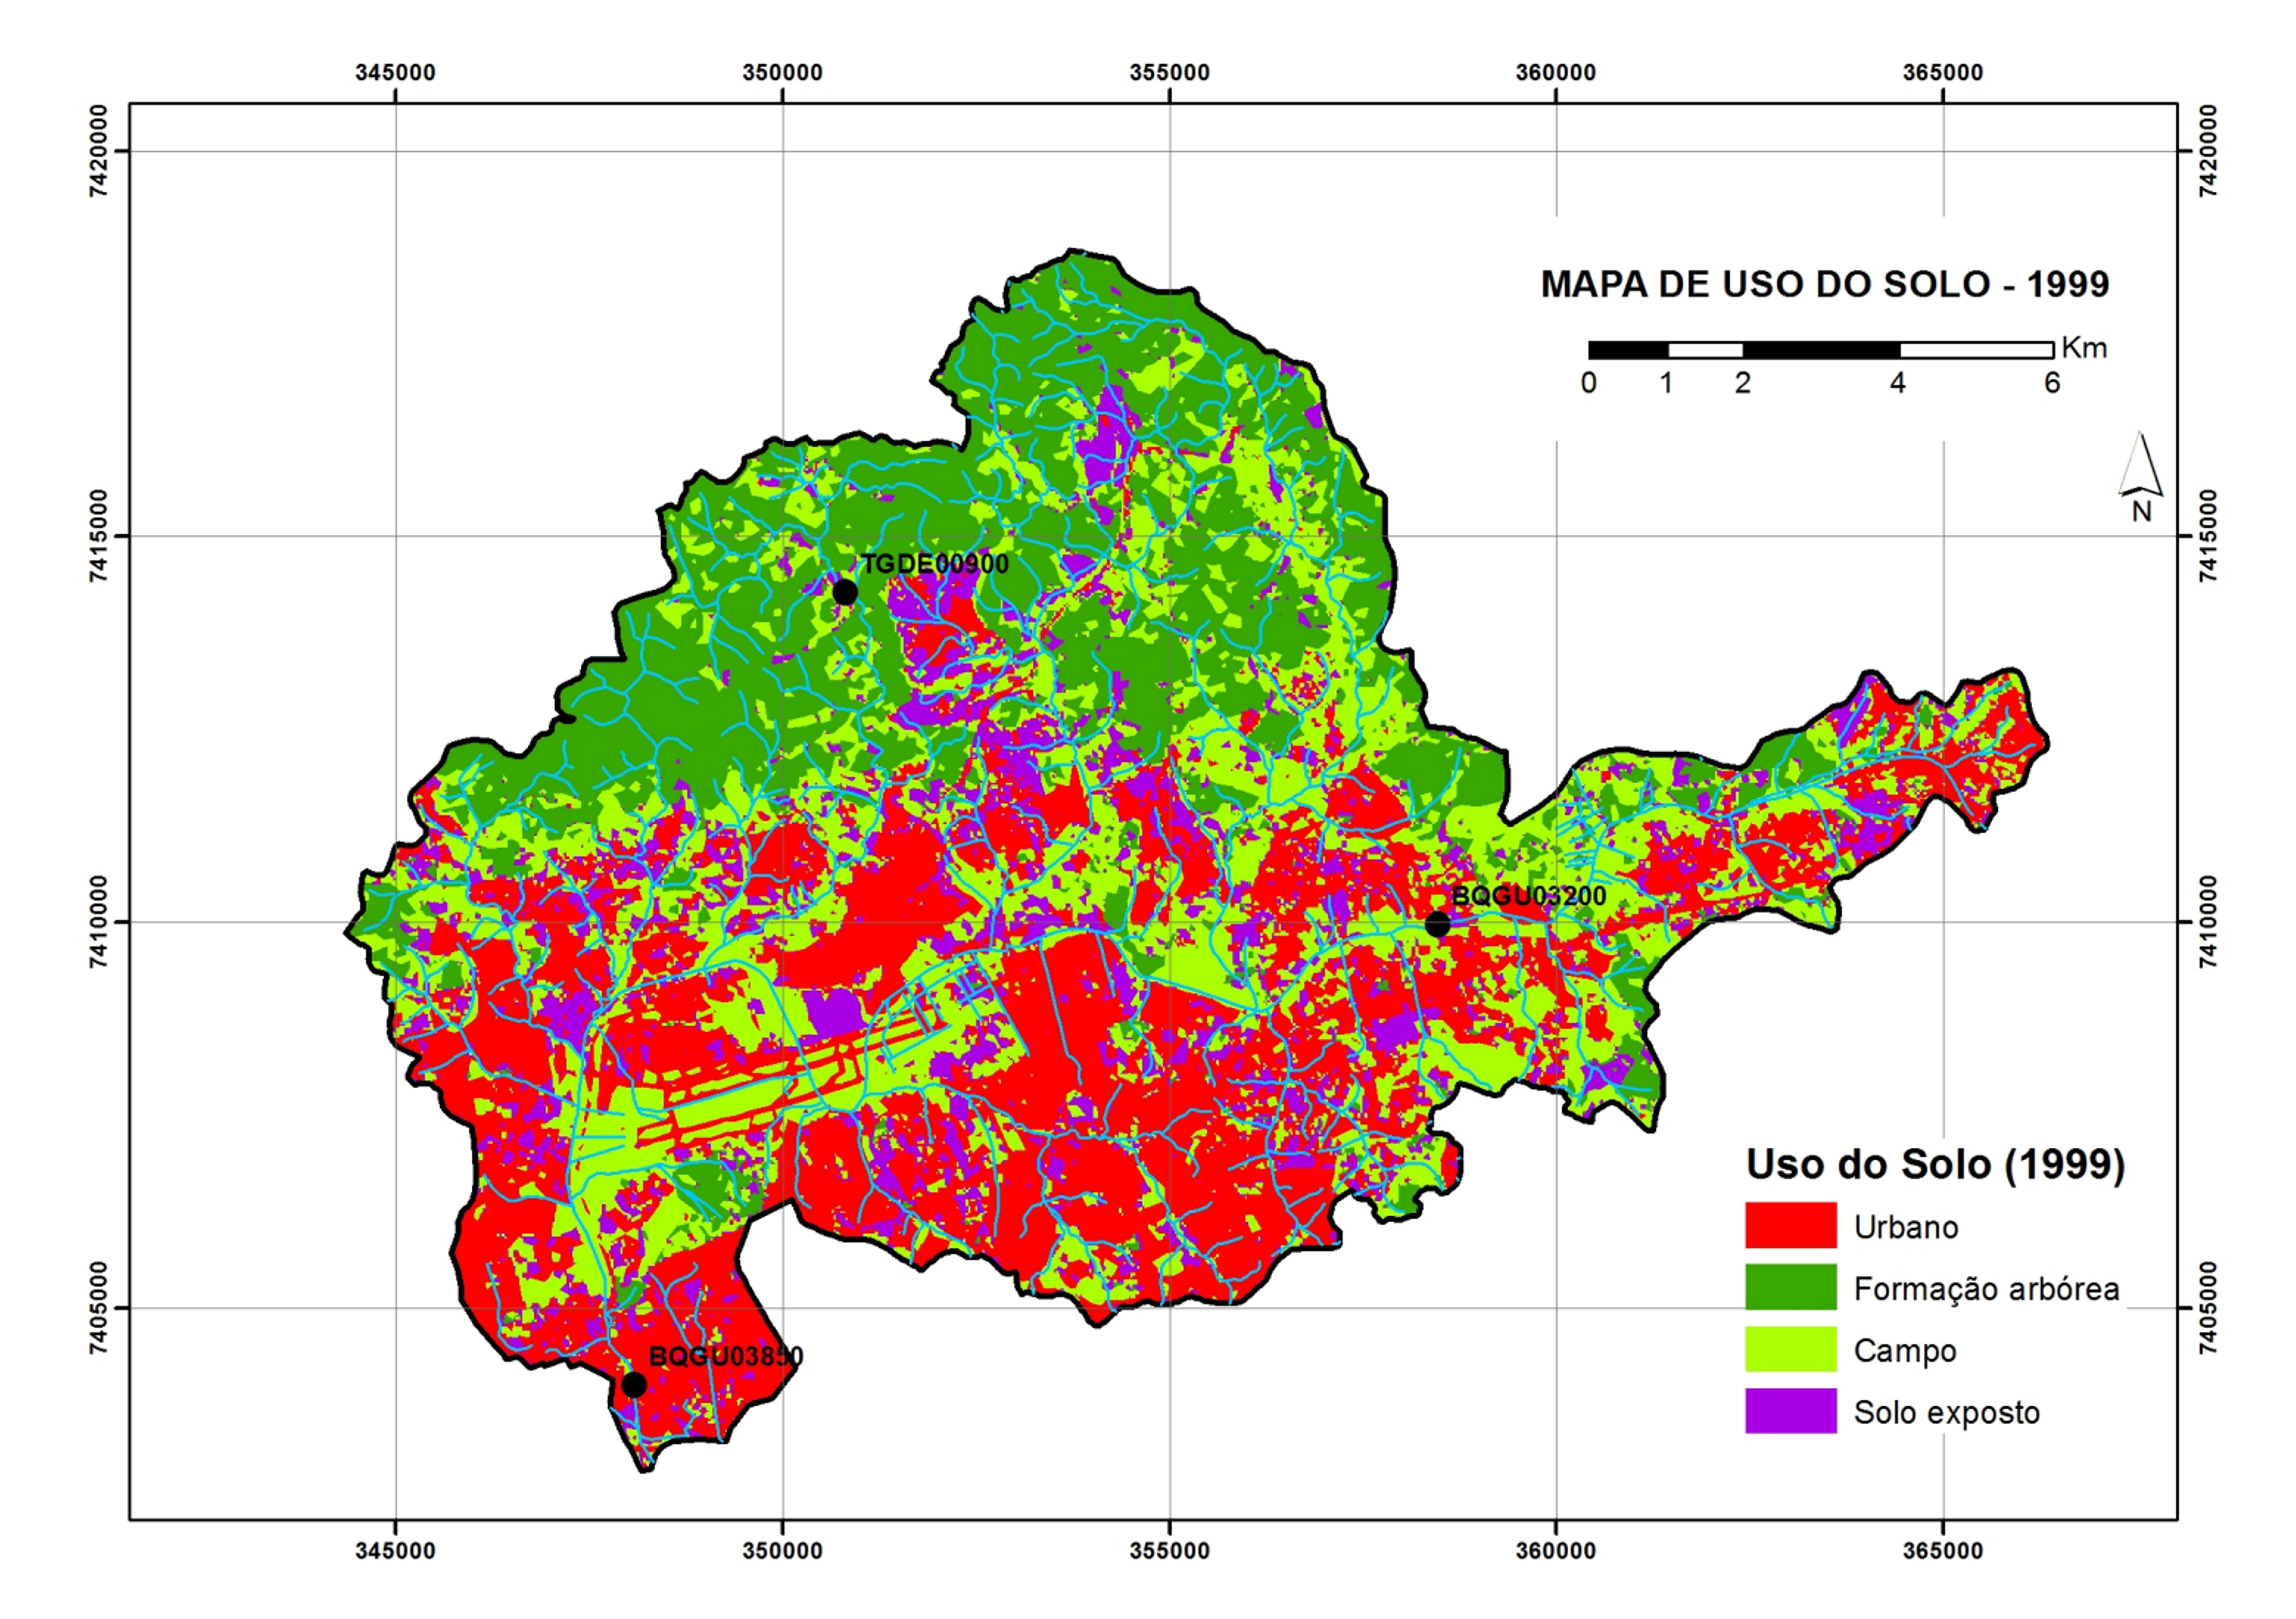Click the BQGU03850 monitoring point marker
This screenshot has width=2296, height=1619.
634,1385
